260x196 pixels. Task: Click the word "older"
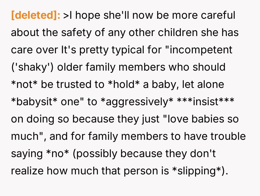click(x=72, y=67)
